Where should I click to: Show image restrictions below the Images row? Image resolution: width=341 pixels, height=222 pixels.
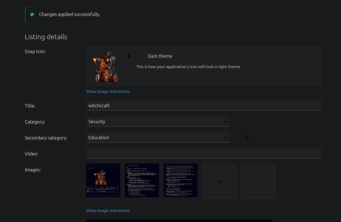pos(108,210)
